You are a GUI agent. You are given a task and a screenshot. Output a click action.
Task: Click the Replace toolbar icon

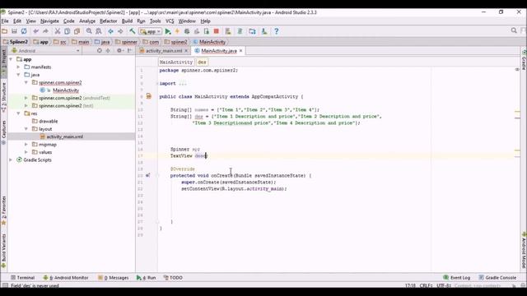pos(99,31)
